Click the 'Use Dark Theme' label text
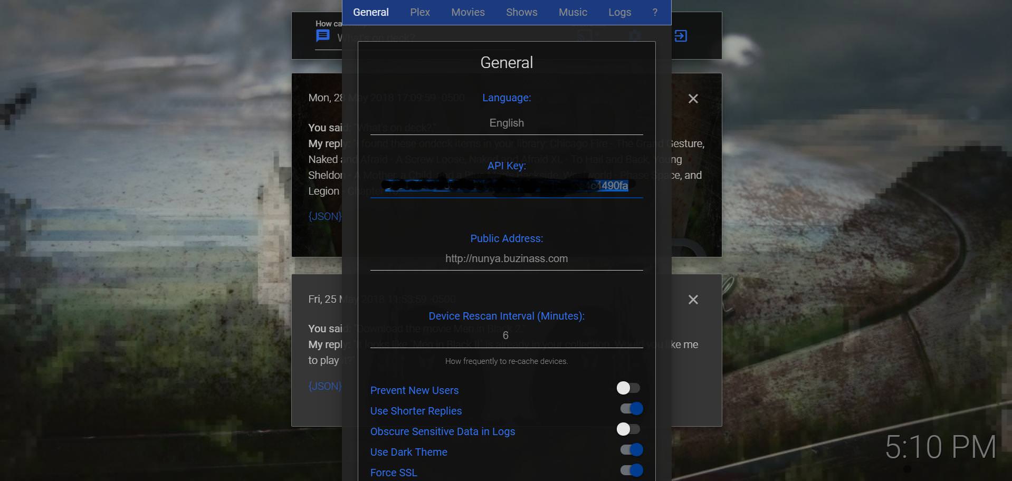 [x=408, y=452]
